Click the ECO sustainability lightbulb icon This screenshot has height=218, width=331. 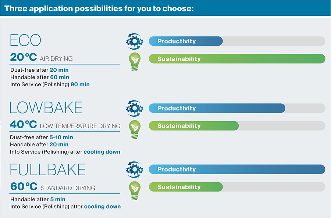135,62
